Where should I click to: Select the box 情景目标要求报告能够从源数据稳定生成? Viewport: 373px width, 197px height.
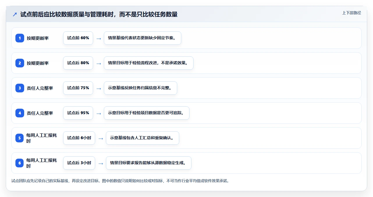coord(149,163)
